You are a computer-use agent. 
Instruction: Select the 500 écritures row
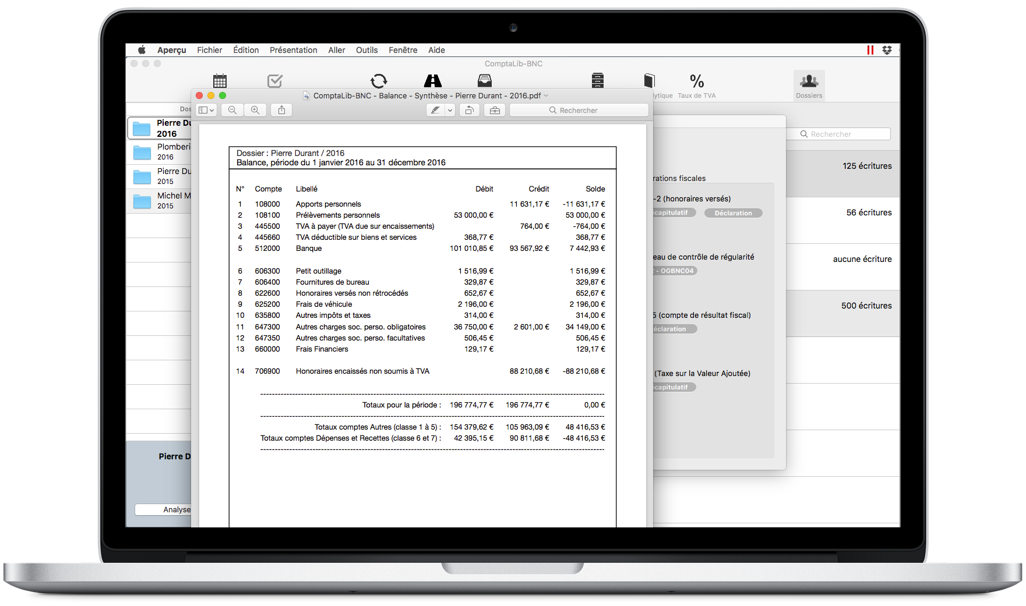[843, 313]
